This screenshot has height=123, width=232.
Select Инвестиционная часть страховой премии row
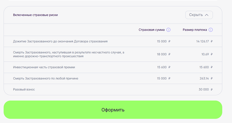click(113, 67)
